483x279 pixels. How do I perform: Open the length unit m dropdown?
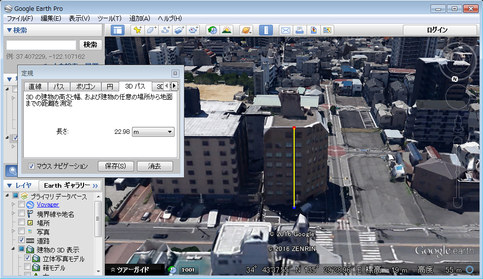coord(153,132)
